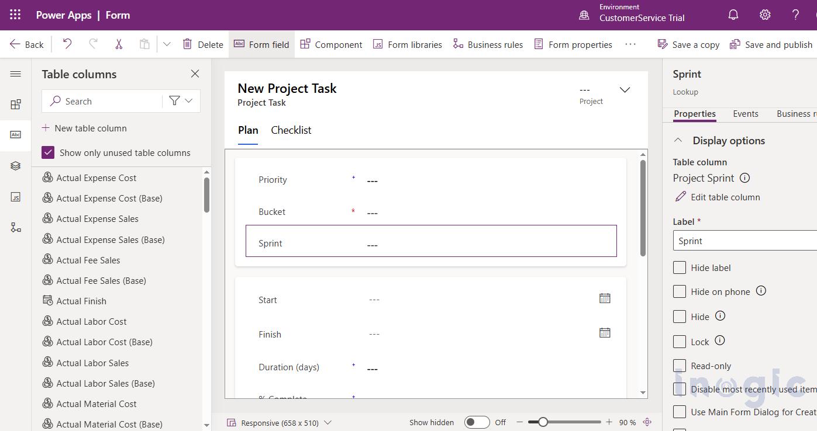This screenshot has height=431, width=817.
Task: Click the fit-to-screen icon beside zoom percentage
Action: point(647,422)
